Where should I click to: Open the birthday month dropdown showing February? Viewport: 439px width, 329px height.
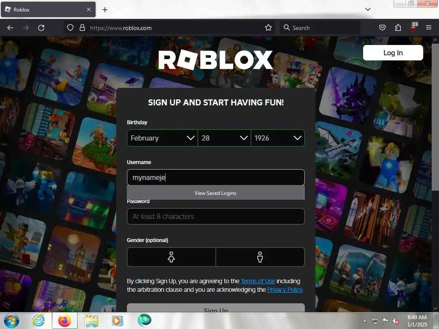point(162,138)
